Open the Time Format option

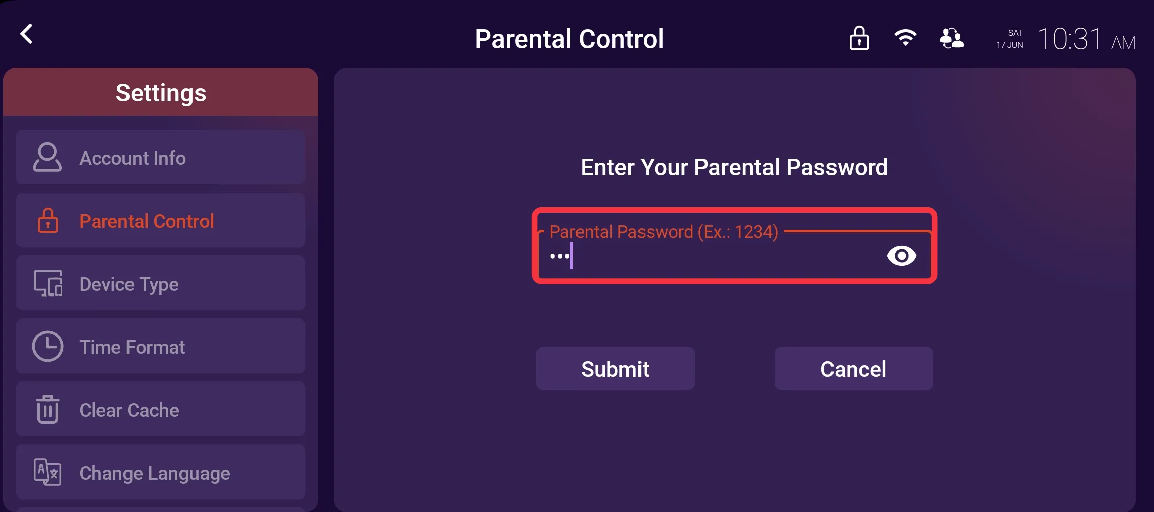pos(161,346)
